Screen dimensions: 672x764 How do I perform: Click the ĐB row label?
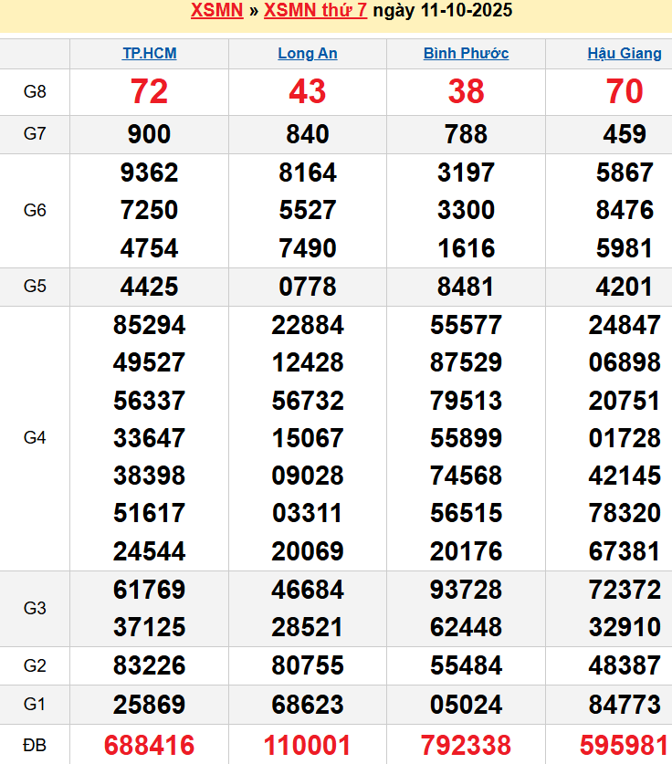point(35,745)
